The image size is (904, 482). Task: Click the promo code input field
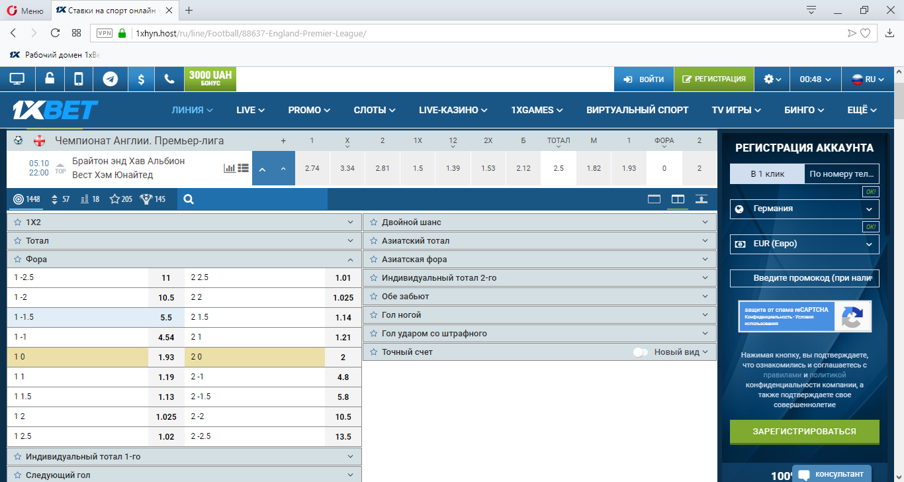click(805, 278)
